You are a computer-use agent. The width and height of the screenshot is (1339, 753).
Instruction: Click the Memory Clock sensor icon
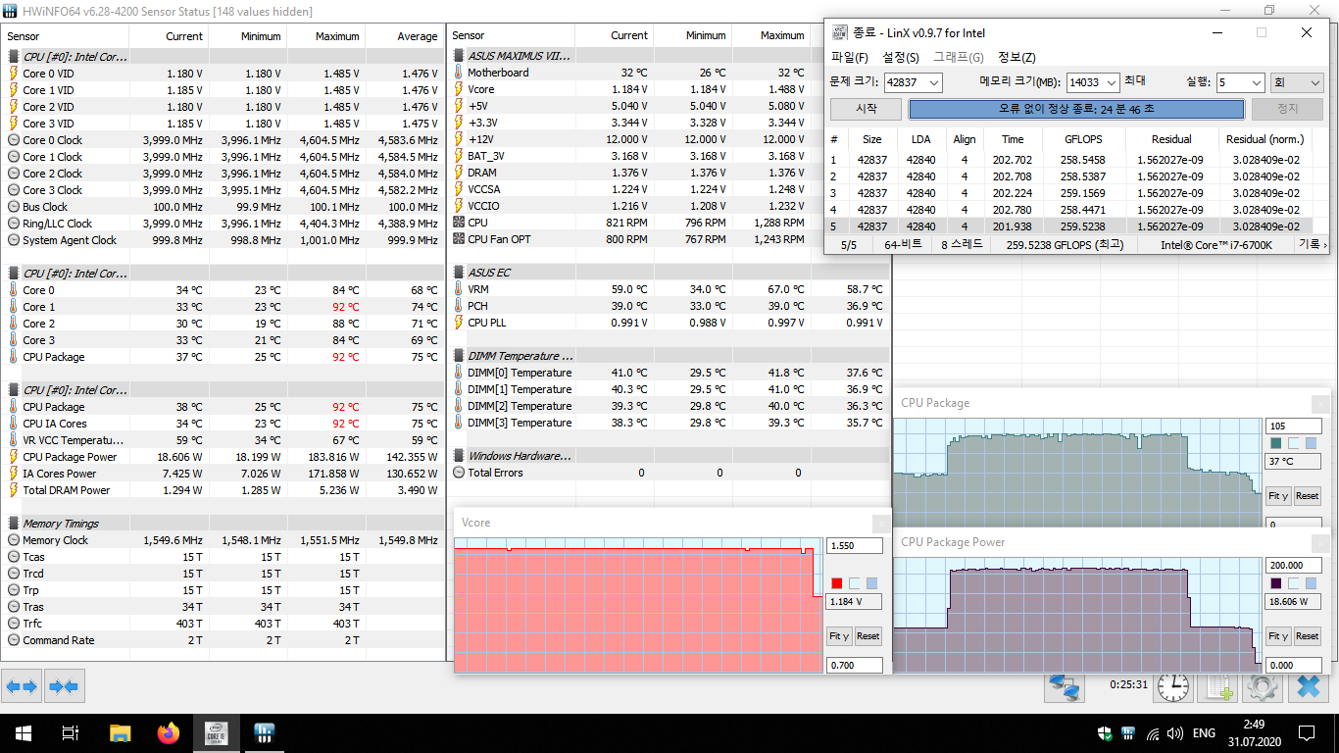14,540
